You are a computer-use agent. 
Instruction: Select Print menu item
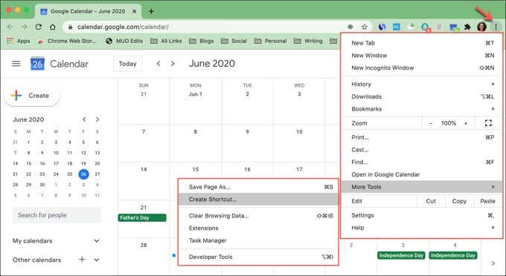pyautogui.click(x=421, y=137)
